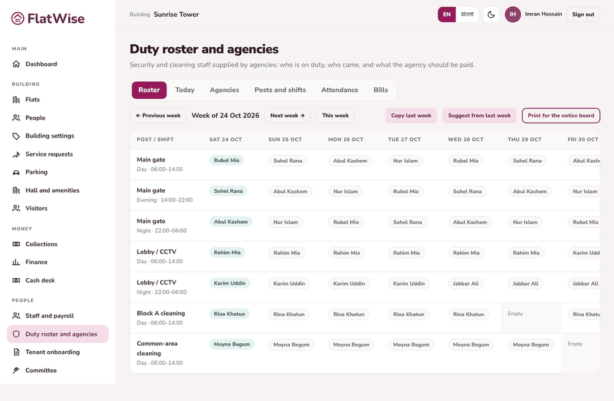Click Rubel Mia chip on Mon 26 Oct Night

coord(346,222)
